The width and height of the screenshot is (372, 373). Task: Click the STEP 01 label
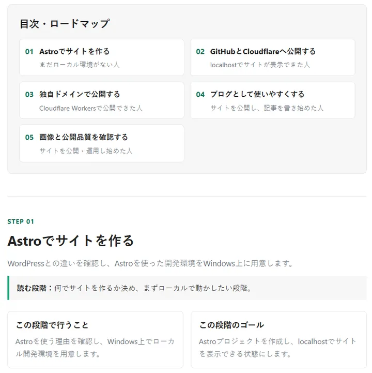21,222
